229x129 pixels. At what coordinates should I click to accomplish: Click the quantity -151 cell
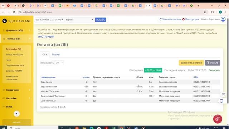tap(86, 87)
